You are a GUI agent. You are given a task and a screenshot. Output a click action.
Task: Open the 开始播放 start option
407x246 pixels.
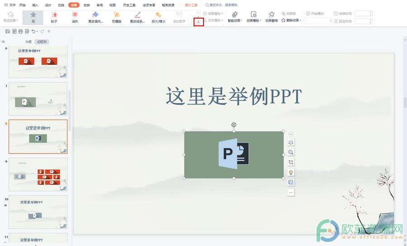coord(315,14)
